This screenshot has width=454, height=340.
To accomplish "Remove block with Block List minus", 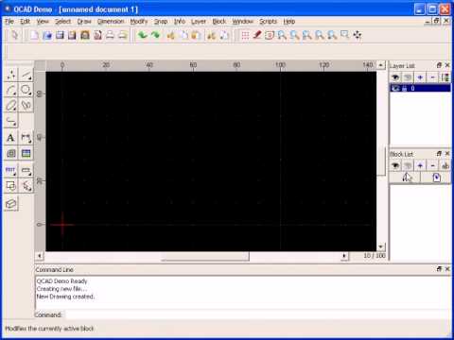I will pos(432,165).
